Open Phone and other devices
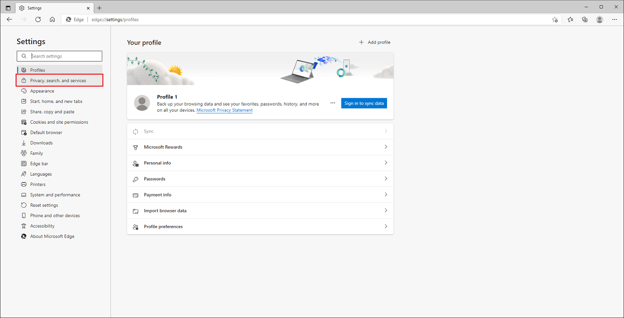624x318 pixels. [59, 215]
